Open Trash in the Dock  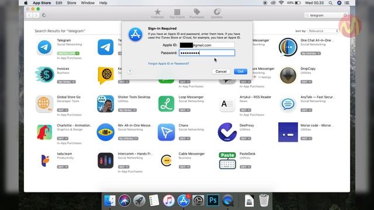[264, 201]
